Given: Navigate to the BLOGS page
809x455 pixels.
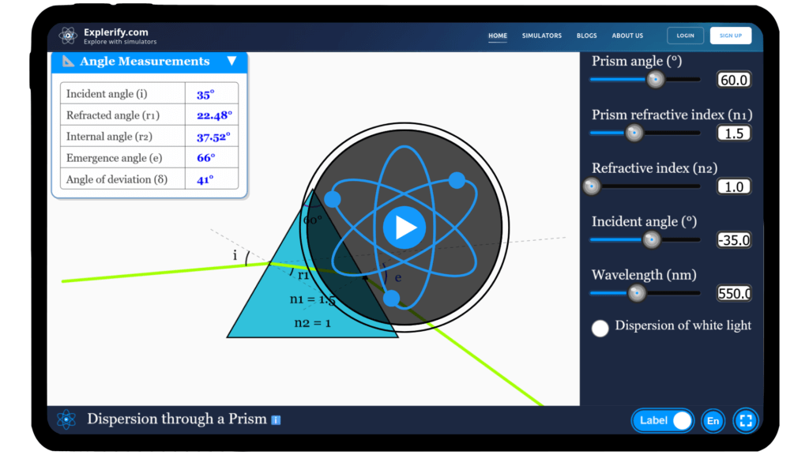Looking at the screenshot, I should (586, 36).
